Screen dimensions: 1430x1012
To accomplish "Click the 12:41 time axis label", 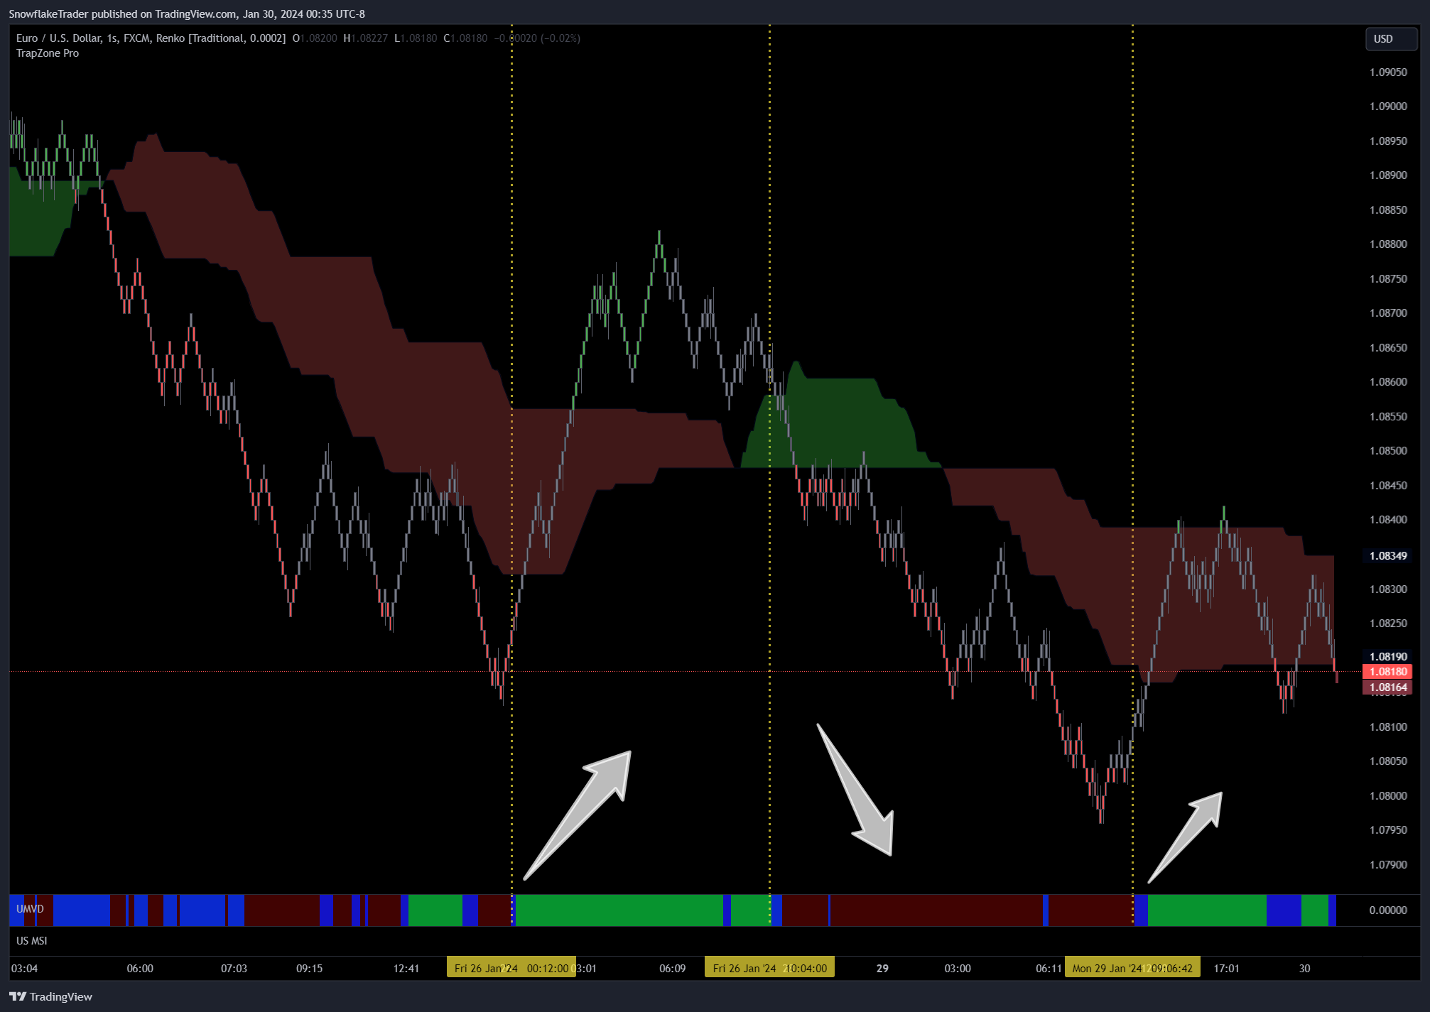I will [406, 969].
